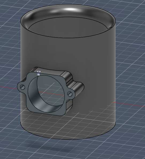The width and height of the screenshot is (145, 159).
Task: Click the lower white glyph on the flange front face
Action: click(39, 74)
